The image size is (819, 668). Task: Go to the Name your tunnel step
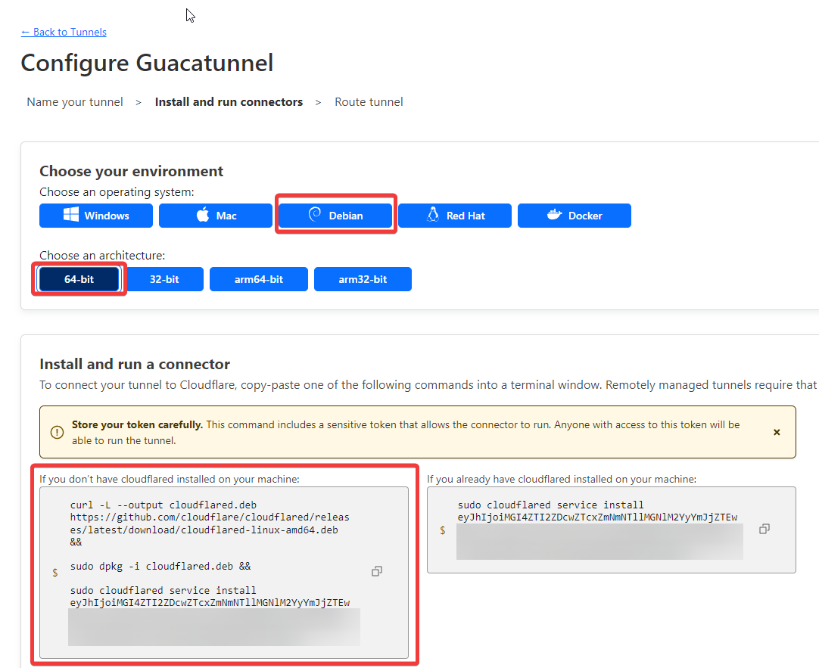pyautogui.click(x=74, y=101)
